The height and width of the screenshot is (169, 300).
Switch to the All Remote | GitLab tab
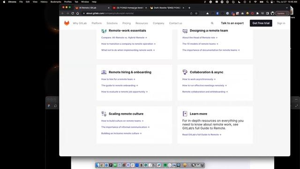[93, 8]
